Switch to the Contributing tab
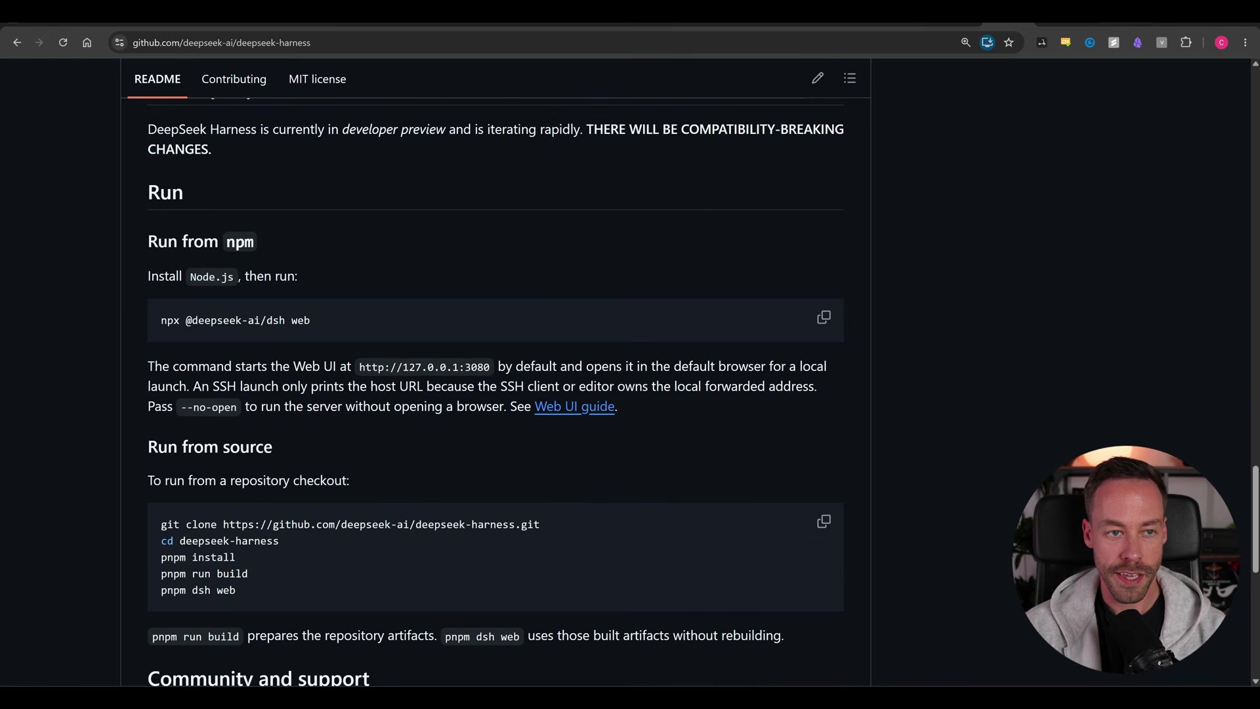 point(234,79)
